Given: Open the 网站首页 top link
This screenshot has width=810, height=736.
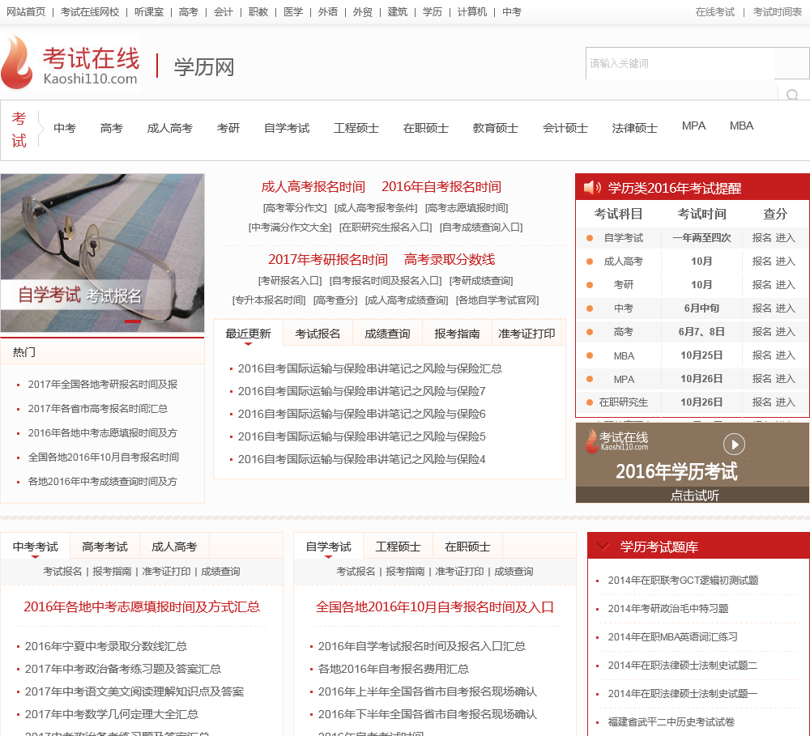Looking at the screenshot, I should point(26,12).
